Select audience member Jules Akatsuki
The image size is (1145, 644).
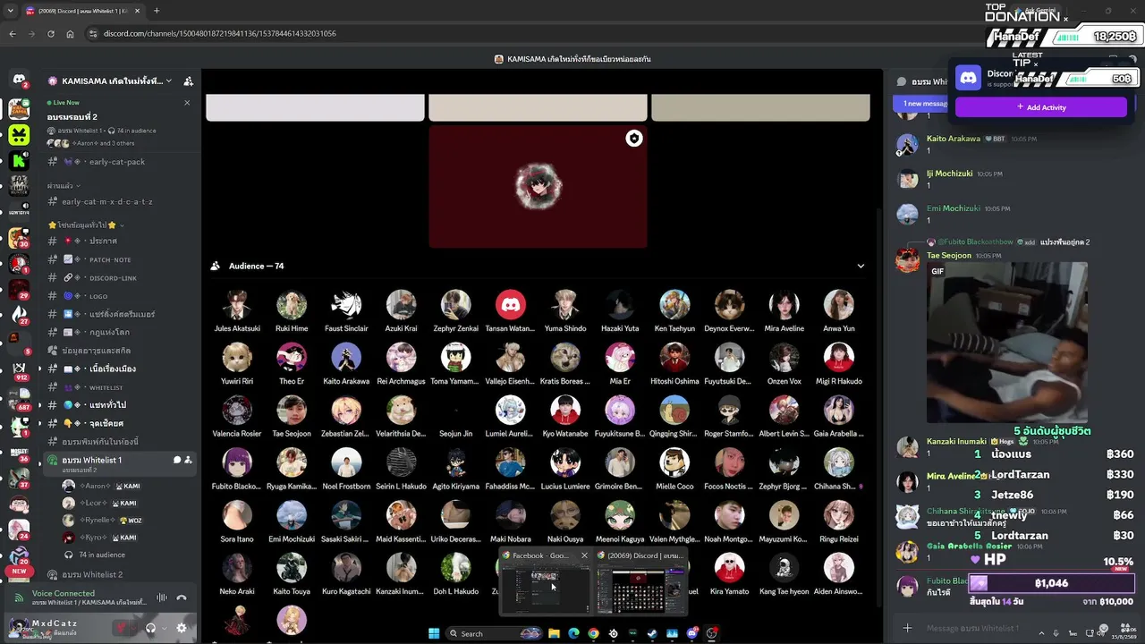coord(237,311)
